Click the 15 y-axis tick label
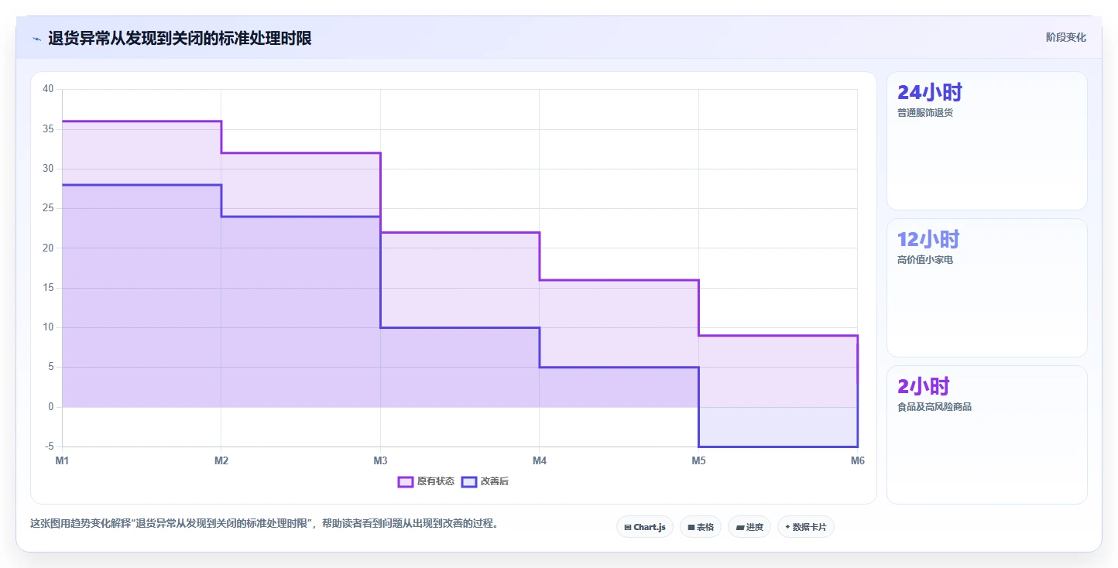The image size is (1118, 568). 48,288
